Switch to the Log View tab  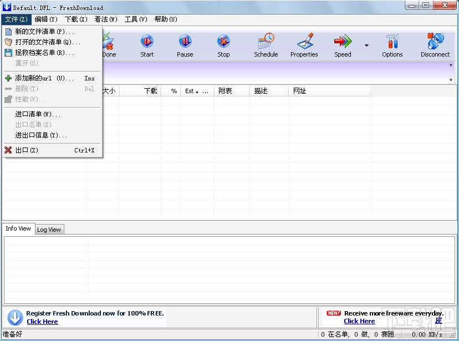click(x=49, y=229)
